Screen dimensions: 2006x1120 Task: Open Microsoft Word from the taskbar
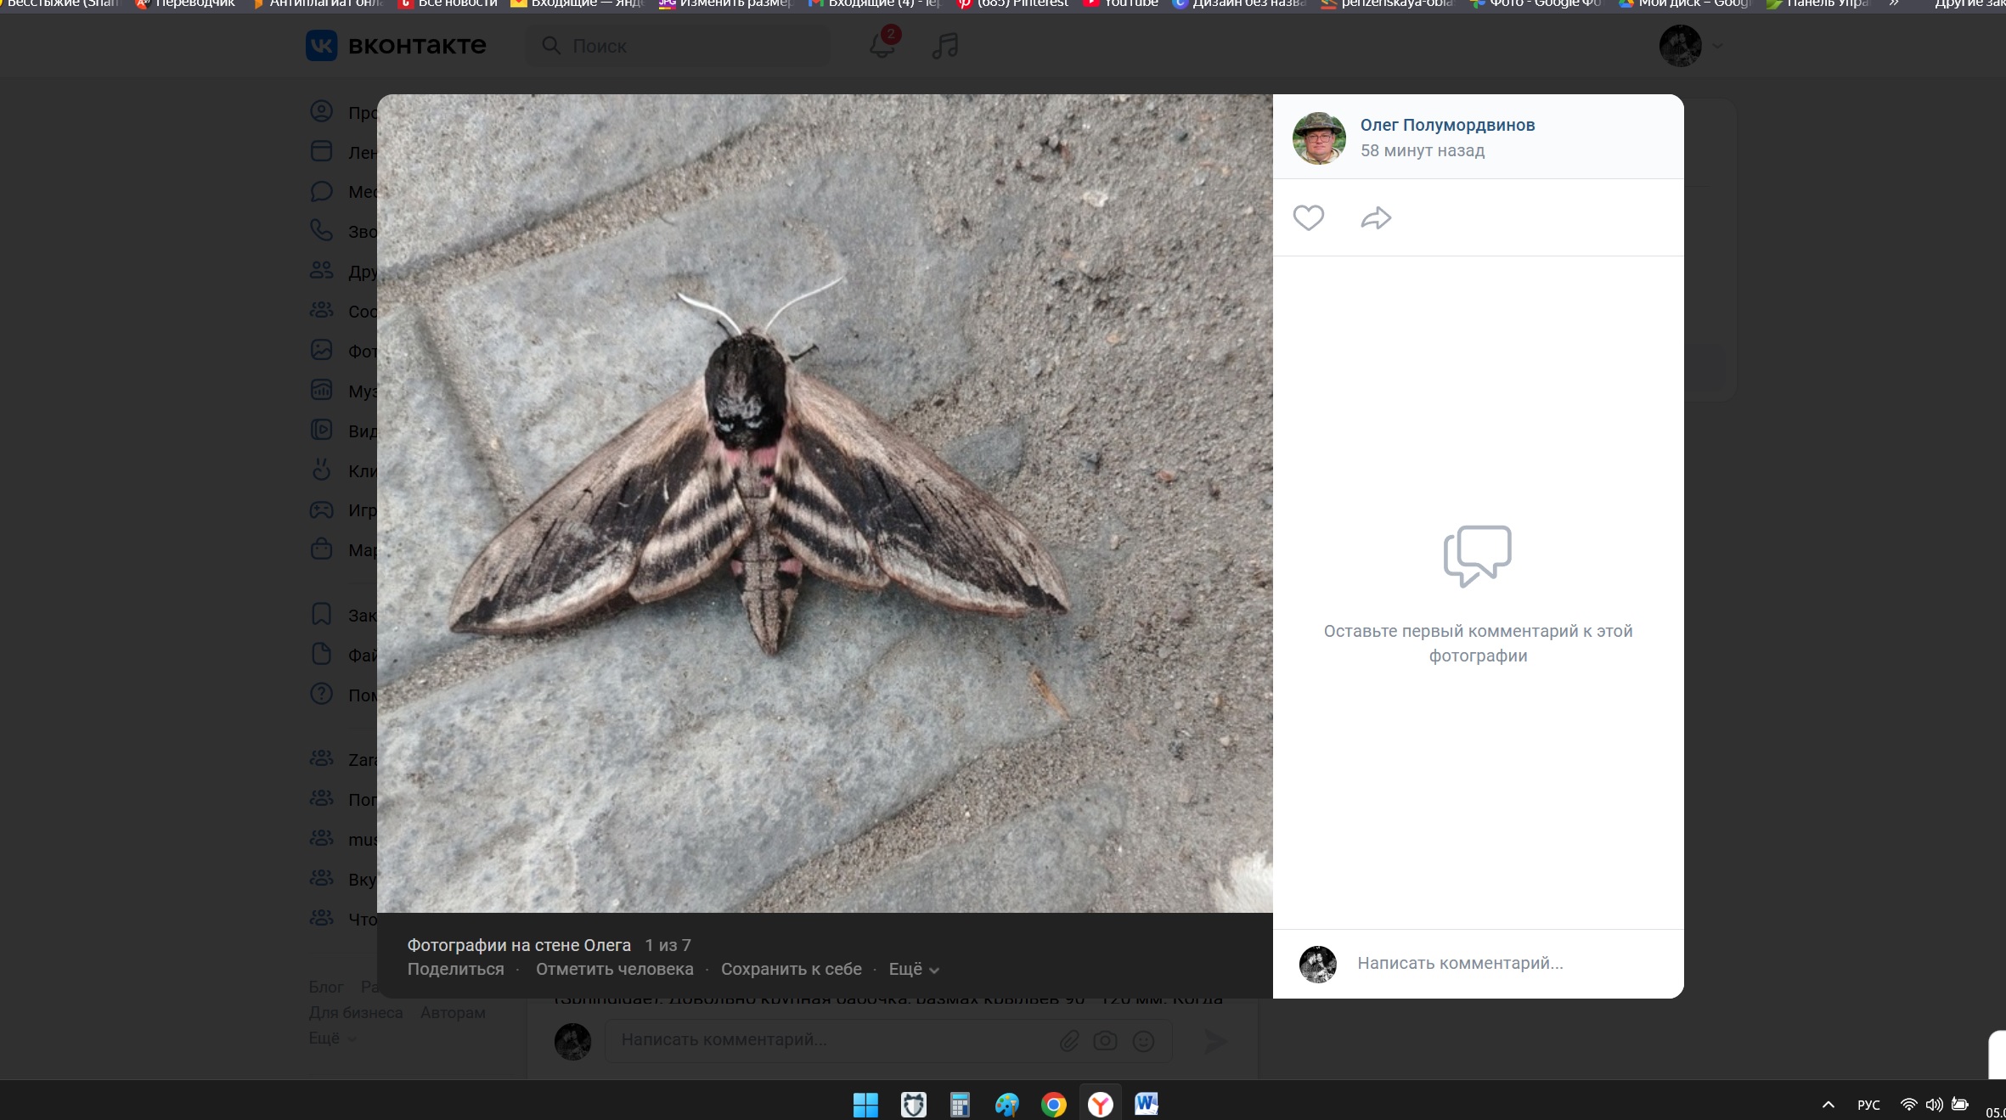point(1146,1104)
